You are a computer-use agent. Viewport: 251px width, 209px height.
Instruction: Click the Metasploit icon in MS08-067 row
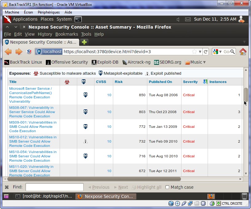point(86,112)
